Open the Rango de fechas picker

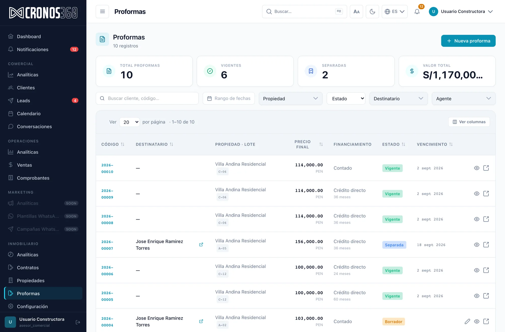[x=229, y=98]
